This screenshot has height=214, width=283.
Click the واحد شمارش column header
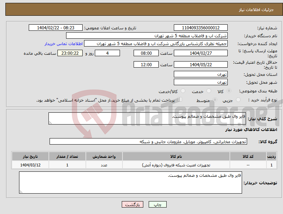point(104,156)
